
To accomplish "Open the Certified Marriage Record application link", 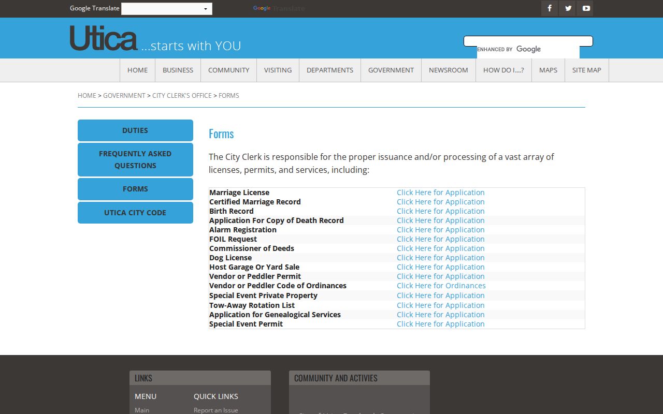I will click(441, 202).
